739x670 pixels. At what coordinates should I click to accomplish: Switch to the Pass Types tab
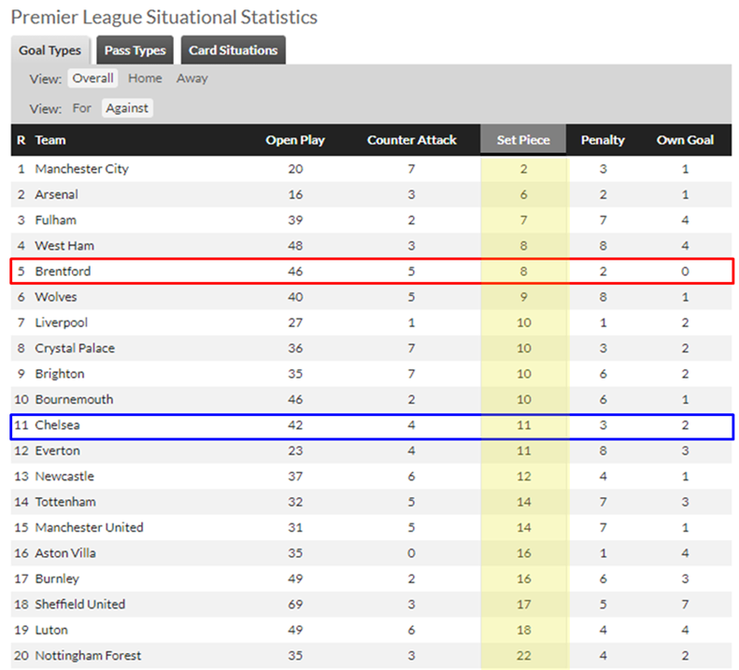(x=135, y=50)
